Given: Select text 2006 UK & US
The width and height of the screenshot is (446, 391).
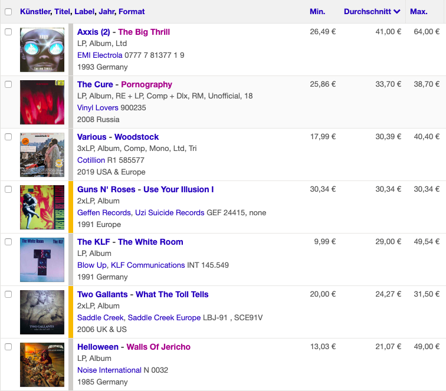Looking at the screenshot, I should [x=102, y=329].
